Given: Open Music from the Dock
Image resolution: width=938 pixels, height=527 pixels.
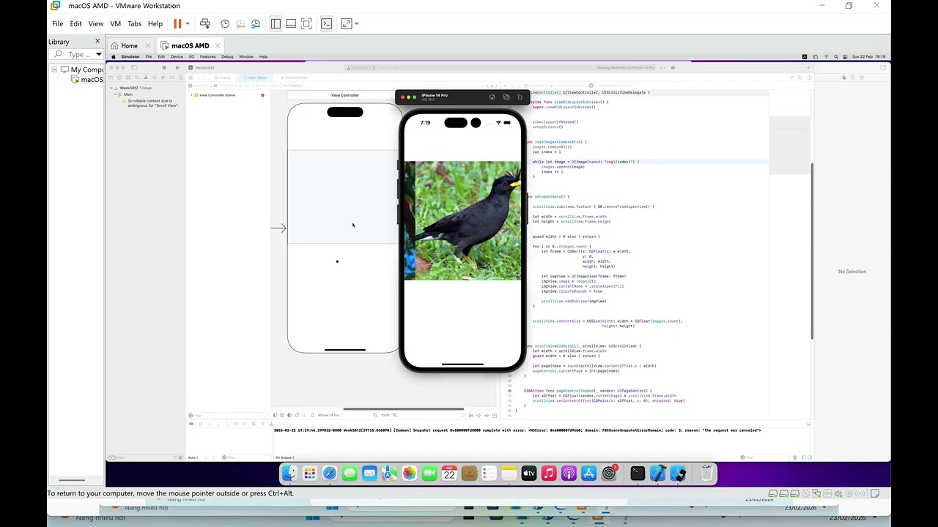Looking at the screenshot, I should [549, 474].
